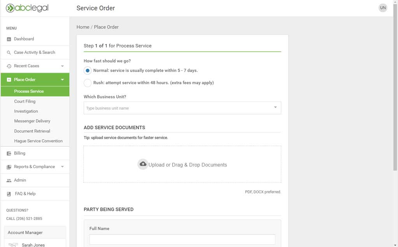Select the Normal service speed option
The width and height of the screenshot is (398, 247).
tap(87, 71)
